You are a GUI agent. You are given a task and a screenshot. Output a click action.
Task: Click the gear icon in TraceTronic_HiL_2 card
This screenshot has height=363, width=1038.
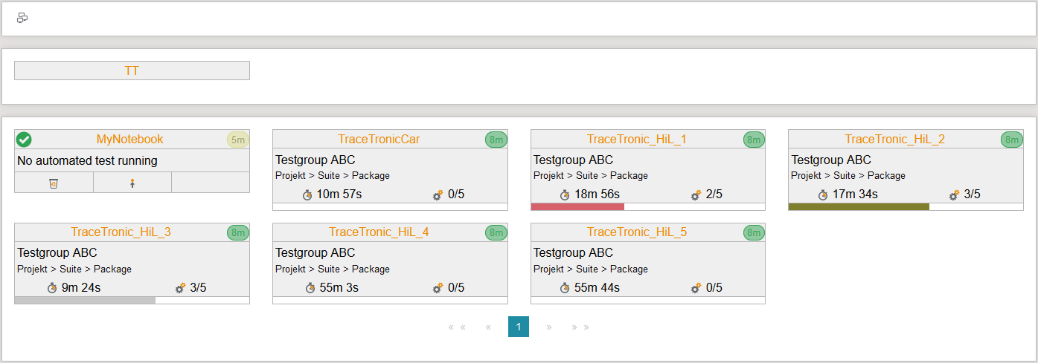pos(955,195)
